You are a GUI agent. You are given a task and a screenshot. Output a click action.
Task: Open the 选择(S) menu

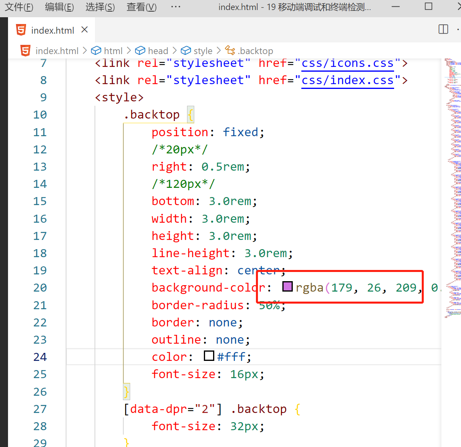pos(100,7)
